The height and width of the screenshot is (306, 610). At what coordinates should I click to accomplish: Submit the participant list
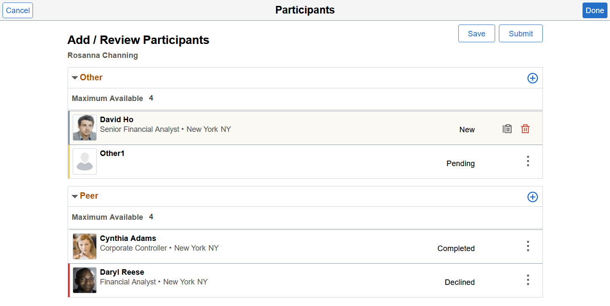point(520,33)
